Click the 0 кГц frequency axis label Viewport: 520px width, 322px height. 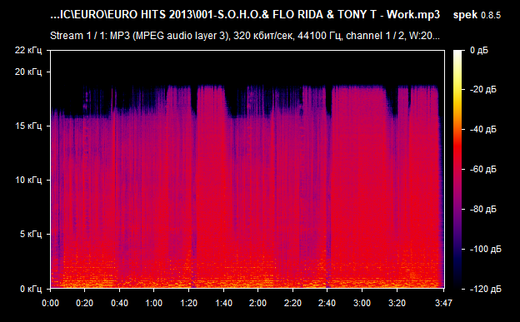tap(31, 289)
